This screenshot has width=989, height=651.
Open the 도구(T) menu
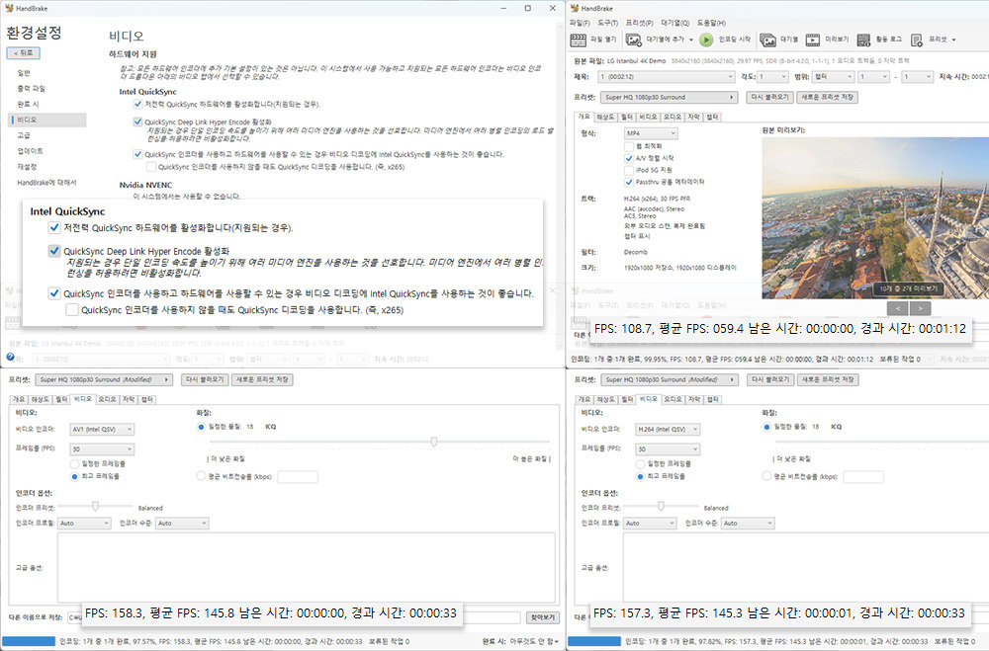pyautogui.click(x=607, y=23)
